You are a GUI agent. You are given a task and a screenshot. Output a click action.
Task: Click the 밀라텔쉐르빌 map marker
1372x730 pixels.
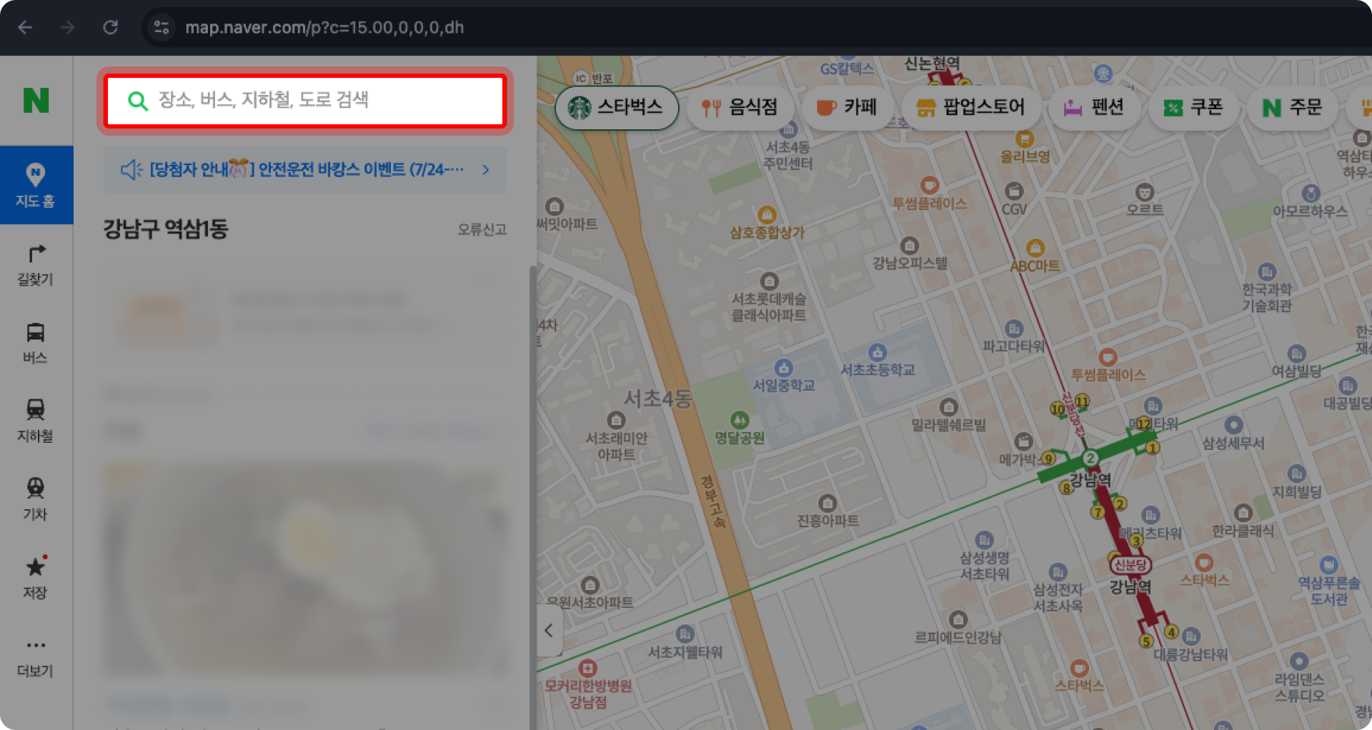click(x=948, y=407)
